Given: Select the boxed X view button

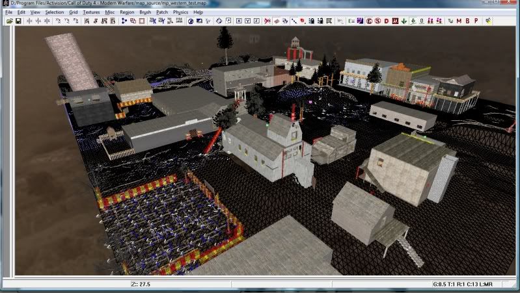Looking at the screenshot, I should click(239, 21).
